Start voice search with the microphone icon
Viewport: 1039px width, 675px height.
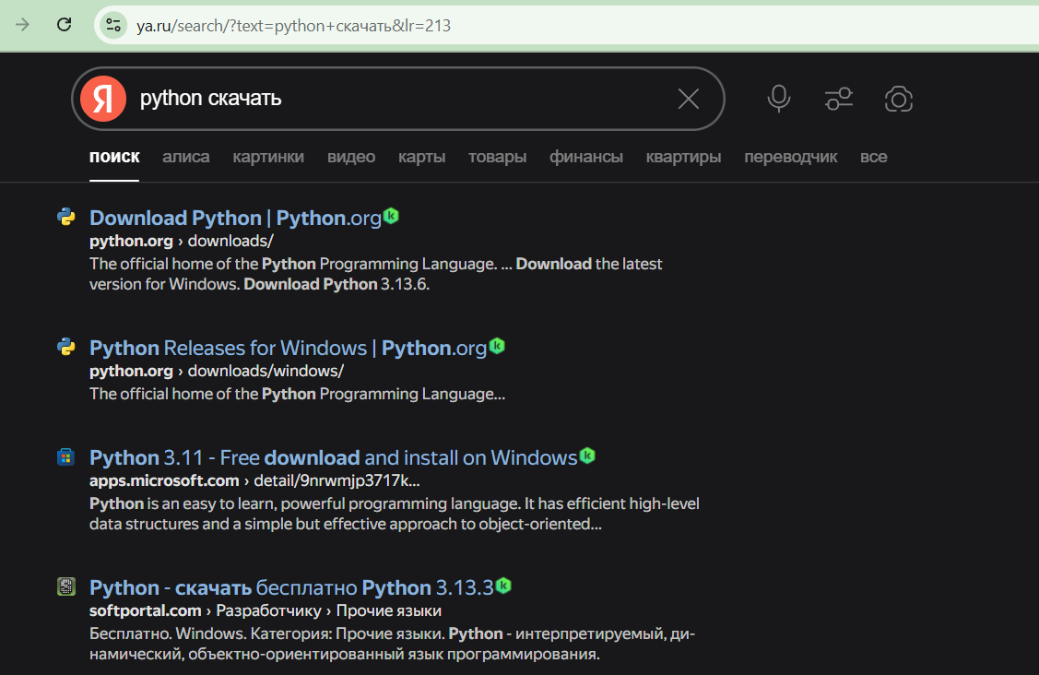tap(779, 99)
